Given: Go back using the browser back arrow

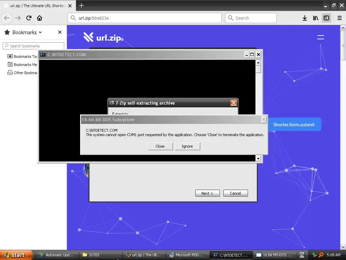Looking at the screenshot, I should click(x=7, y=18).
